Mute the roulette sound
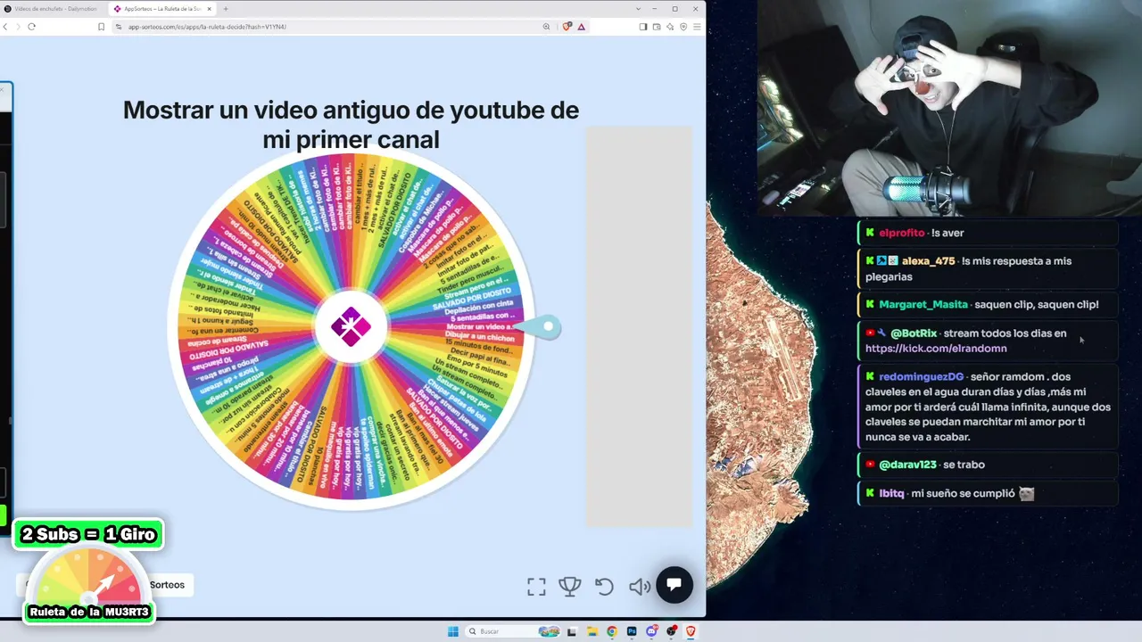Viewport: 1142px width, 642px height. click(639, 587)
